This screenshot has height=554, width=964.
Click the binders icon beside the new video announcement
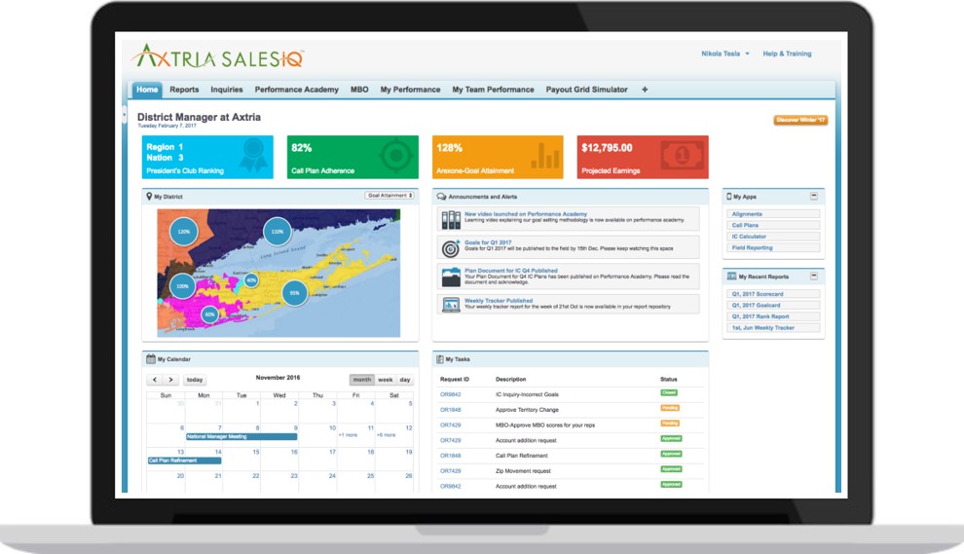[x=451, y=219]
